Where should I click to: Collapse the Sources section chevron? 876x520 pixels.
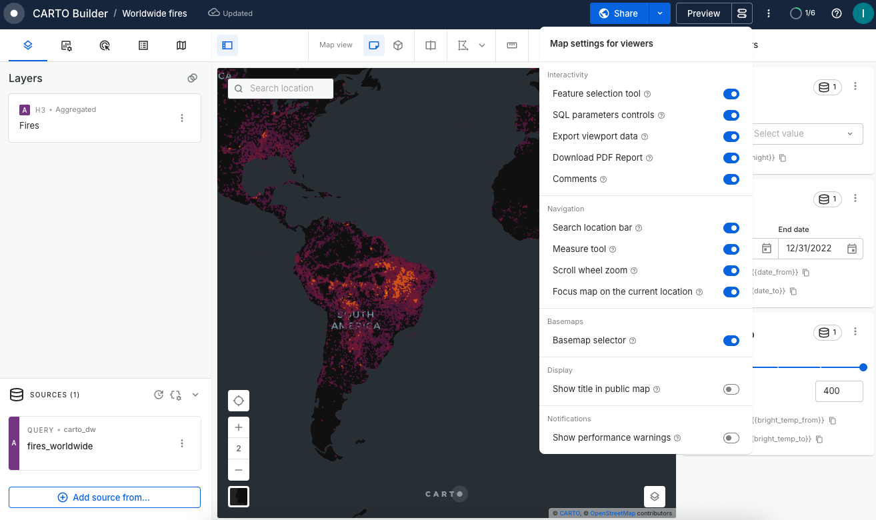(x=195, y=395)
